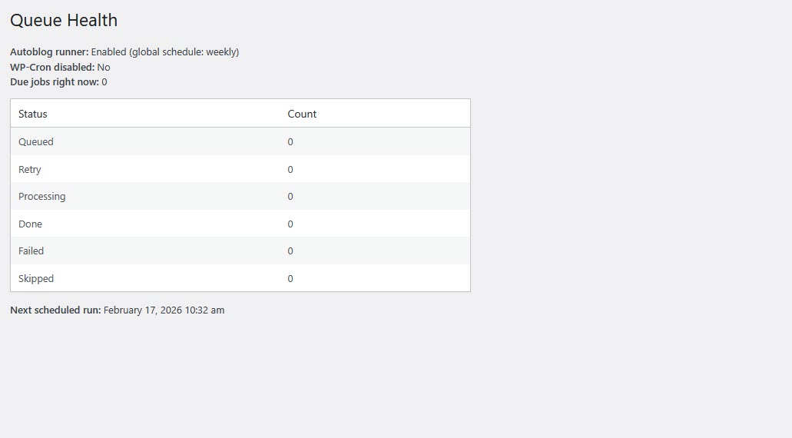Viewport: 792px width, 438px height.
Task: Click the count value for Processing
Action: tap(290, 197)
